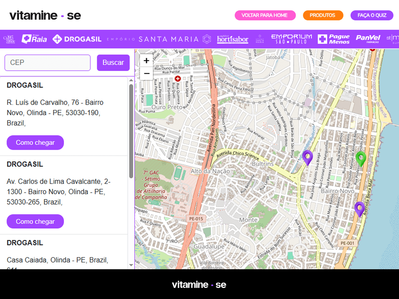Image resolution: width=399 pixels, height=299 pixels.
Task: Select the Emporium São Paulo logo
Action: [292, 39]
